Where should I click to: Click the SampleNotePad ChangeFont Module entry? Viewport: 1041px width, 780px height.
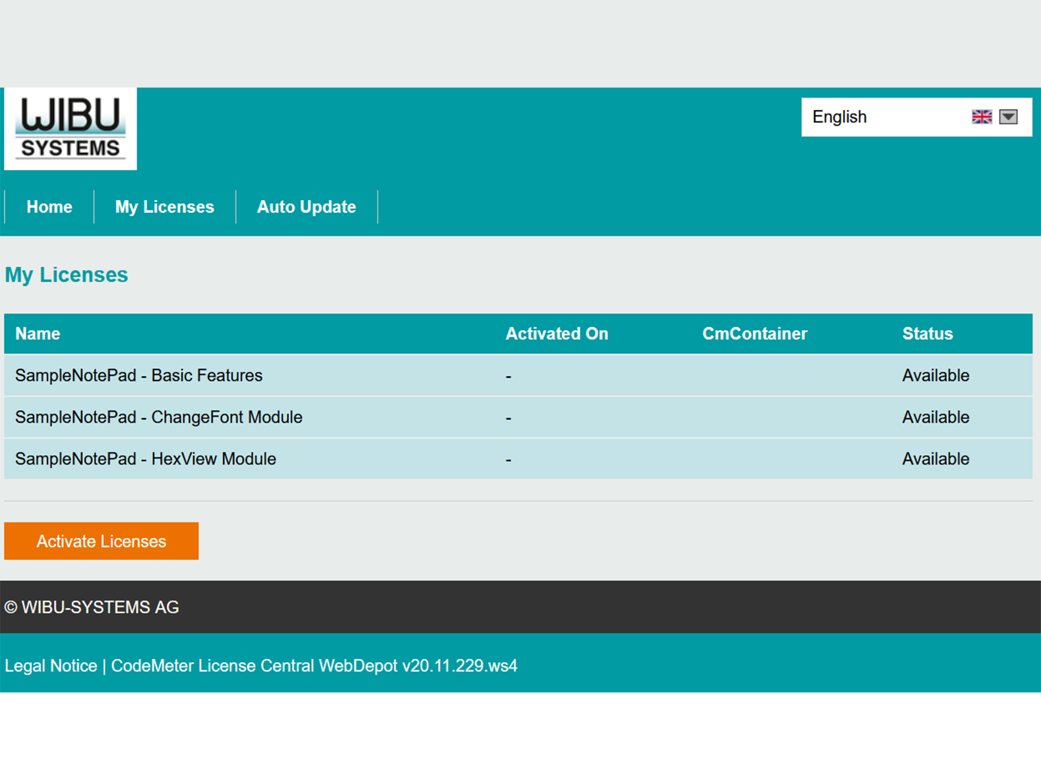[x=159, y=417]
